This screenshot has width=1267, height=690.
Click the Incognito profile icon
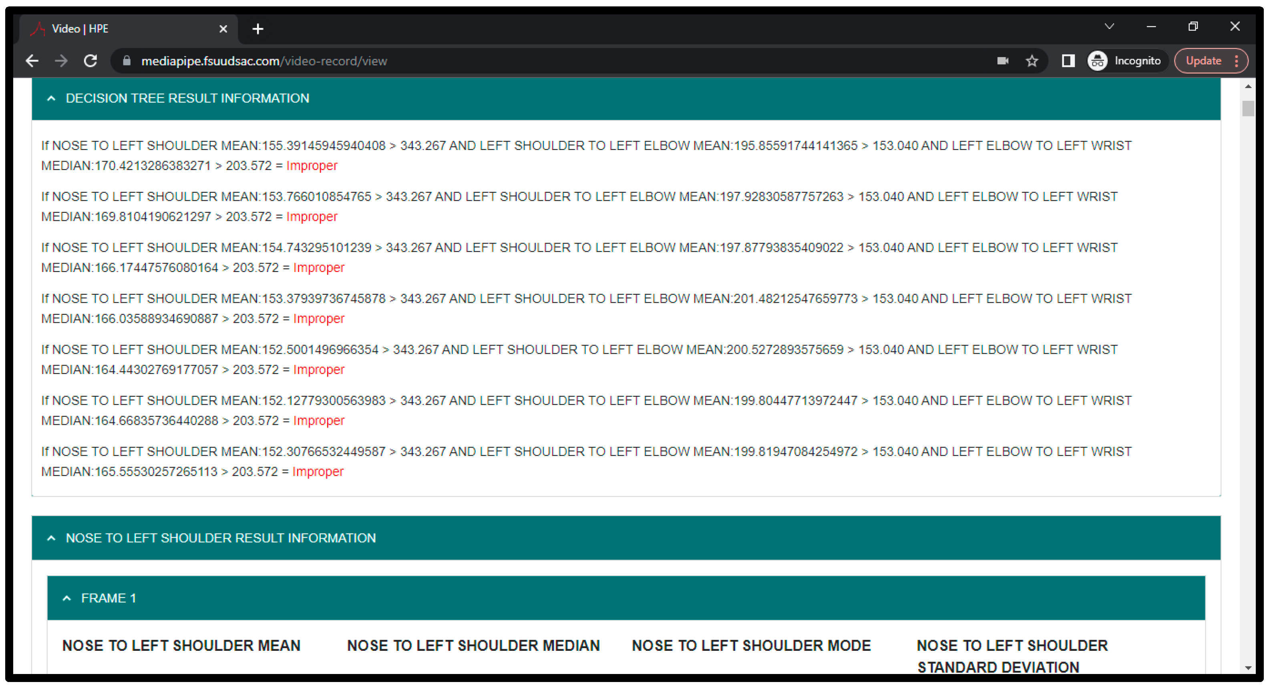pos(1098,61)
